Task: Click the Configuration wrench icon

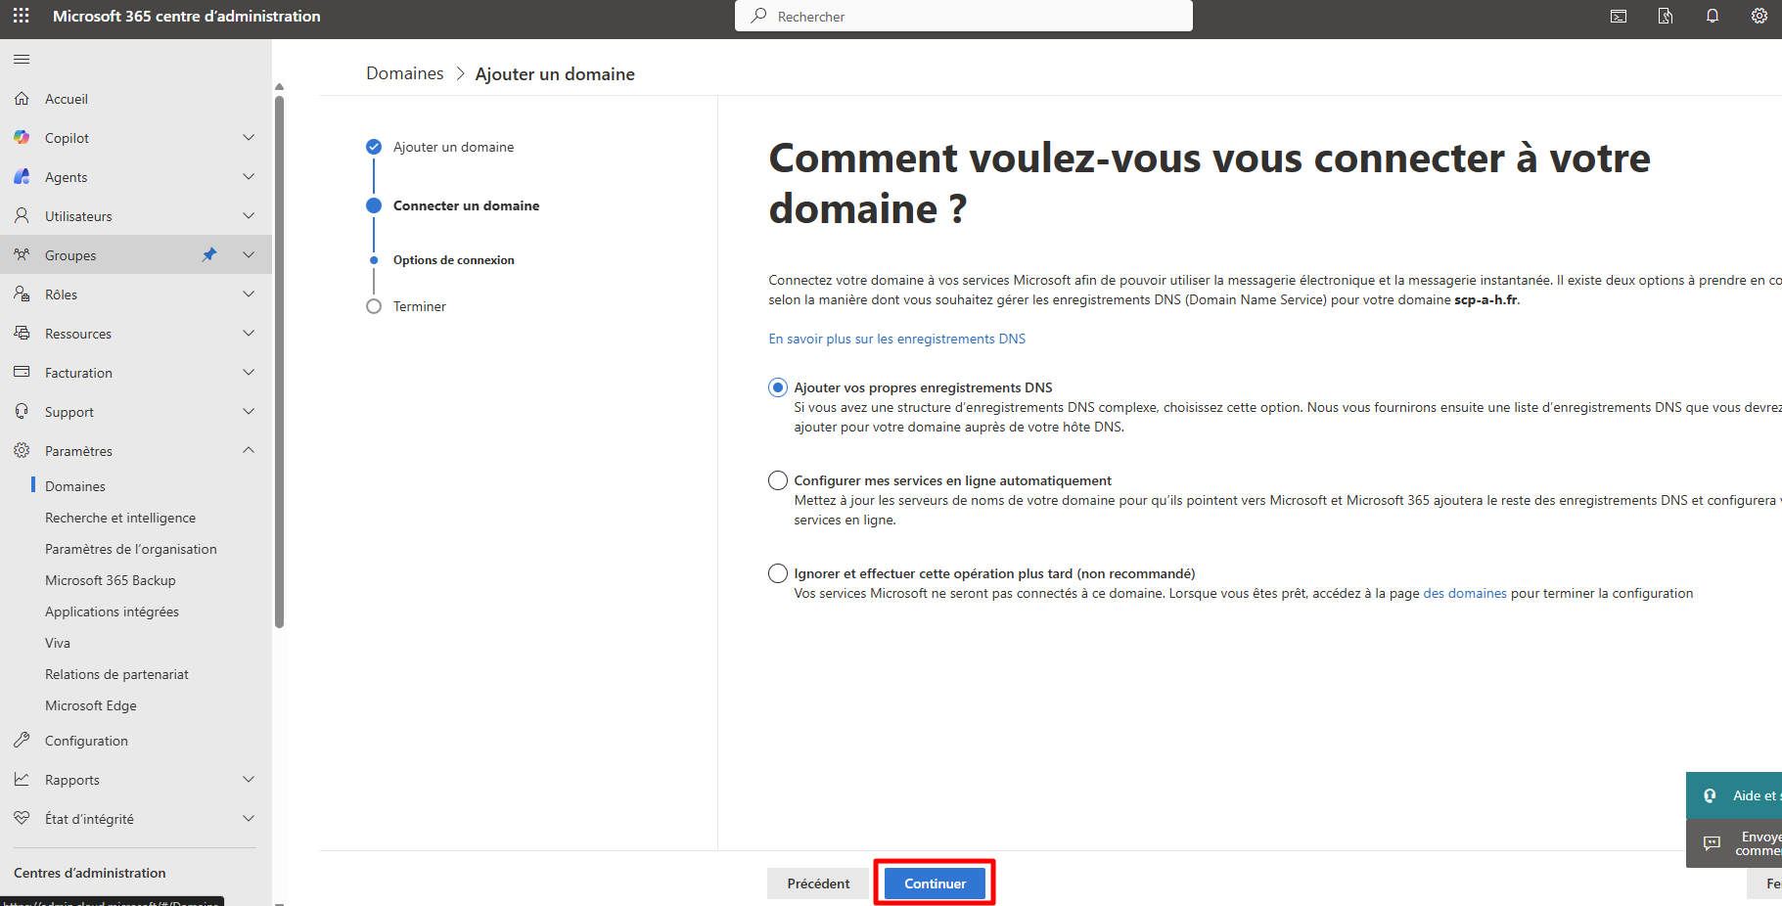Action: point(22,741)
